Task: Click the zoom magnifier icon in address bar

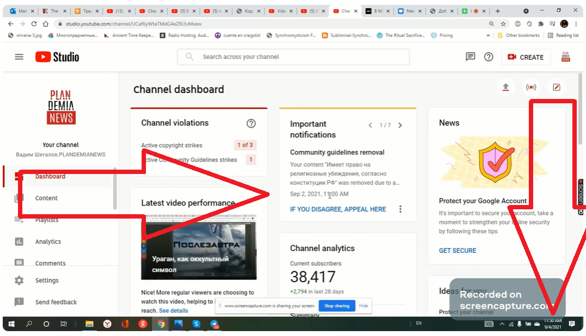Action: pos(491,24)
